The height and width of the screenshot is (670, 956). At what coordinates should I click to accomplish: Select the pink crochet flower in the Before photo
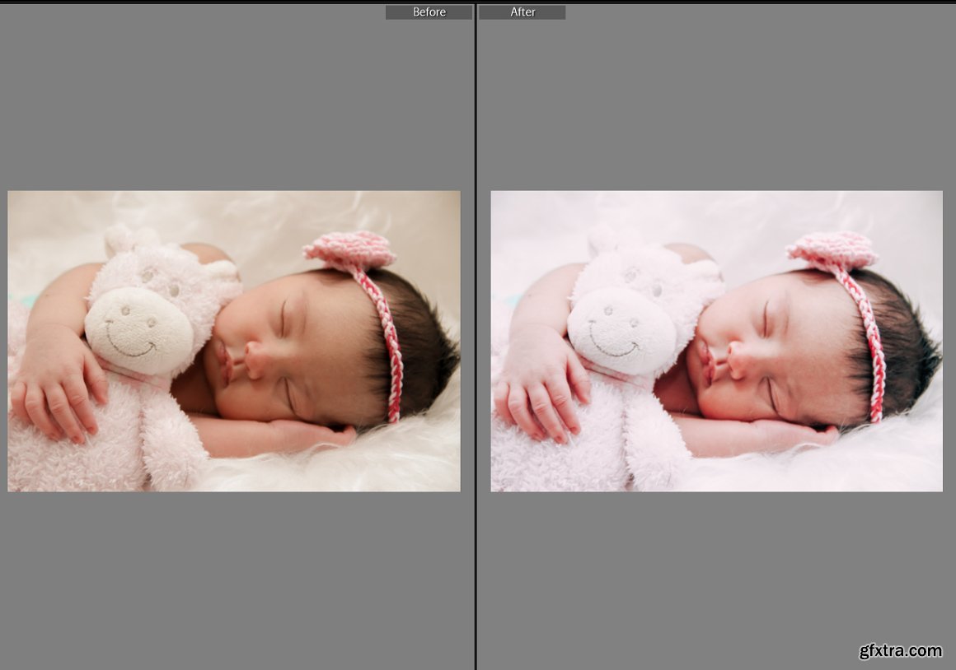tap(349, 249)
